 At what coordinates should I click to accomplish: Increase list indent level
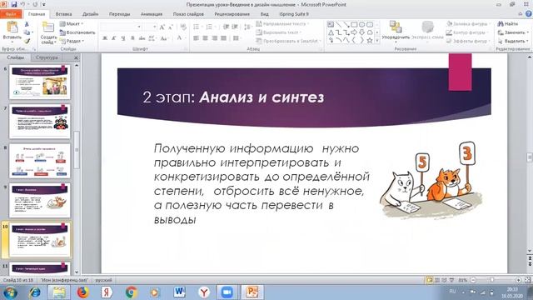pos(235,27)
